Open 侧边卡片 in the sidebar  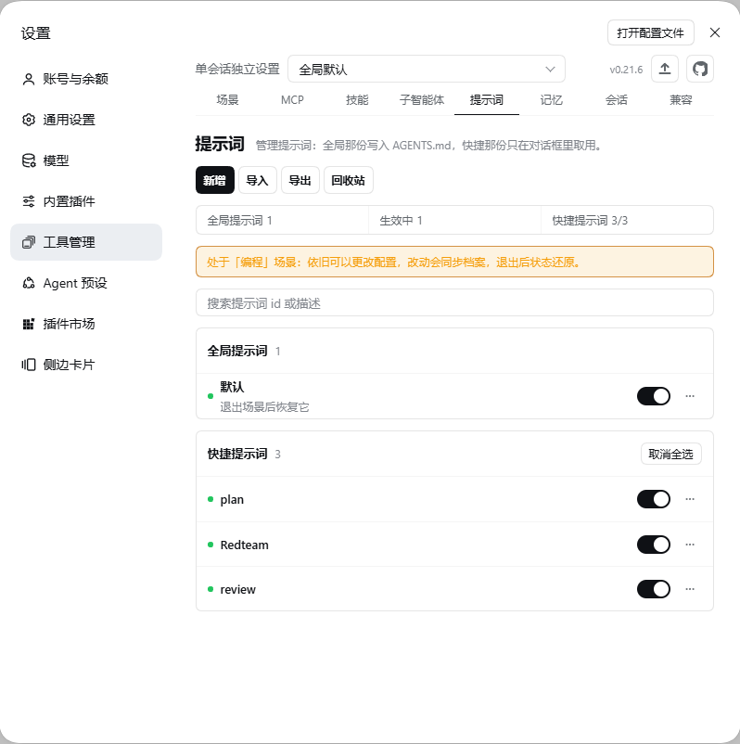86,365
